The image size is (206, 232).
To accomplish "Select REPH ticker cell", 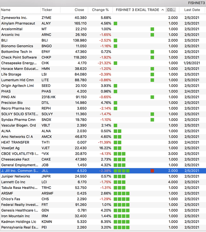I will pyautogui.click(x=46, y=108).
